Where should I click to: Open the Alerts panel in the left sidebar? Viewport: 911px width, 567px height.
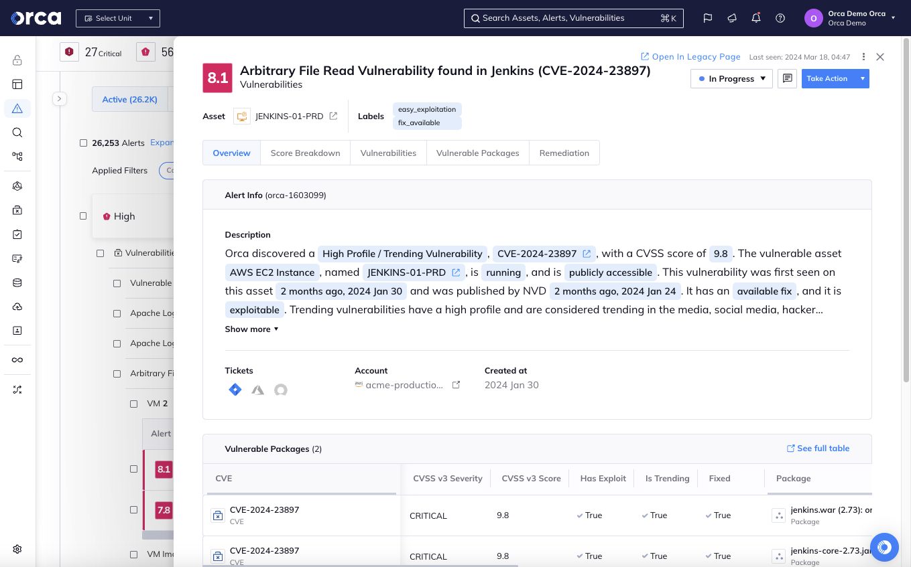coord(17,108)
